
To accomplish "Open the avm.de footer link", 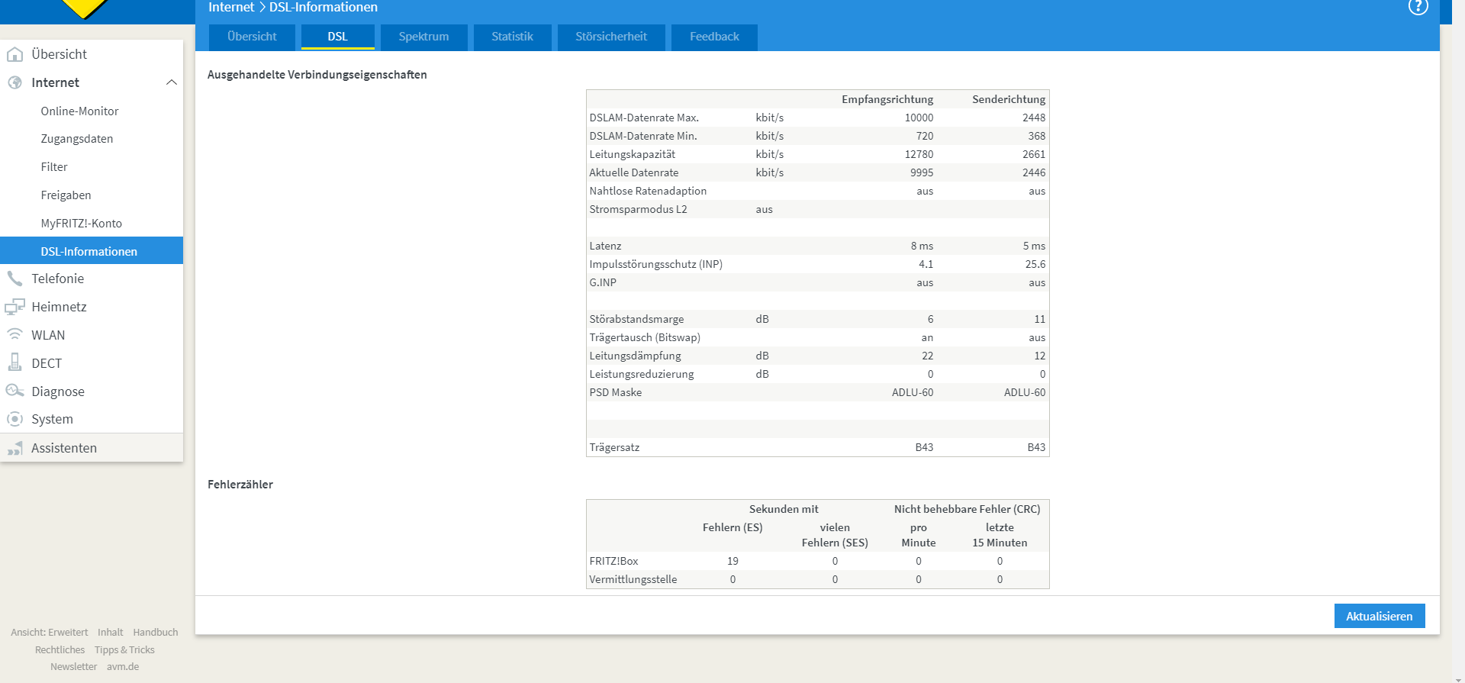I will click(123, 667).
